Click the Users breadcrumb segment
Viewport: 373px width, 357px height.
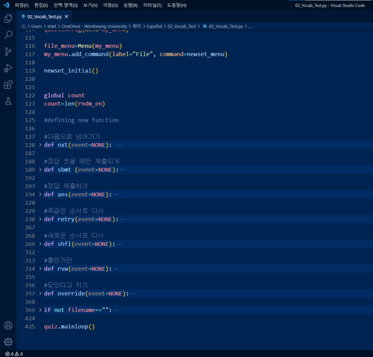click(37, 27)
